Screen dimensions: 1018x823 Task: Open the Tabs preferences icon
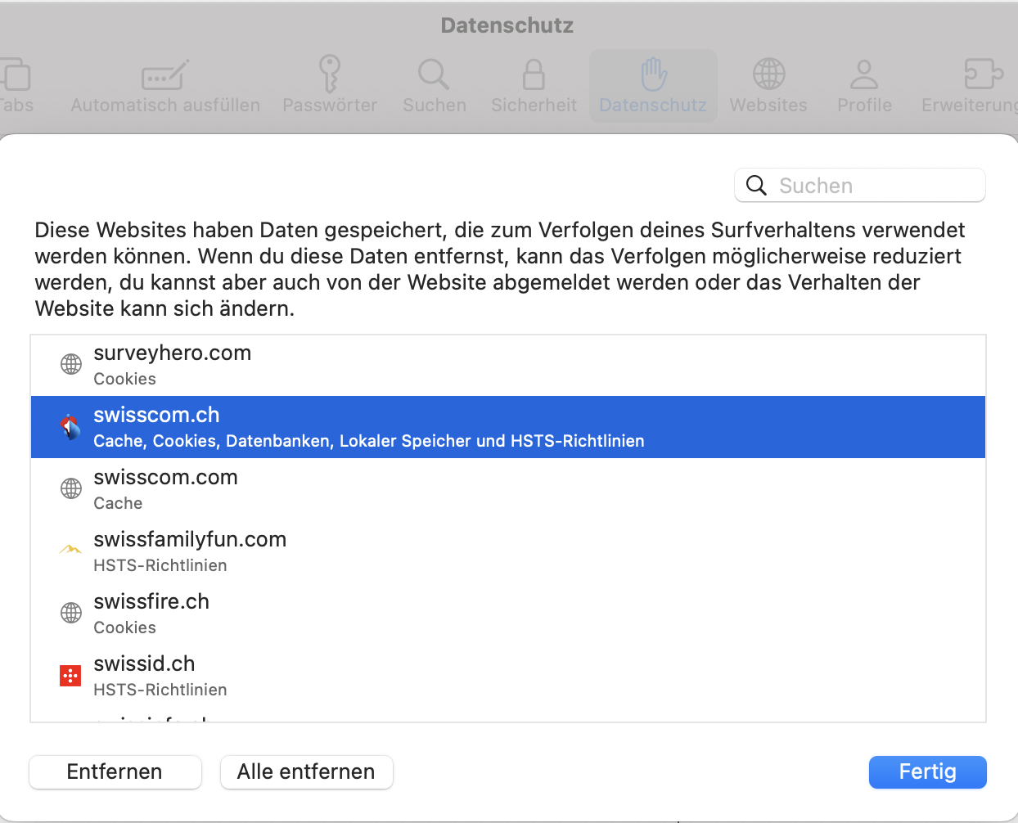(x=14, y=74)
